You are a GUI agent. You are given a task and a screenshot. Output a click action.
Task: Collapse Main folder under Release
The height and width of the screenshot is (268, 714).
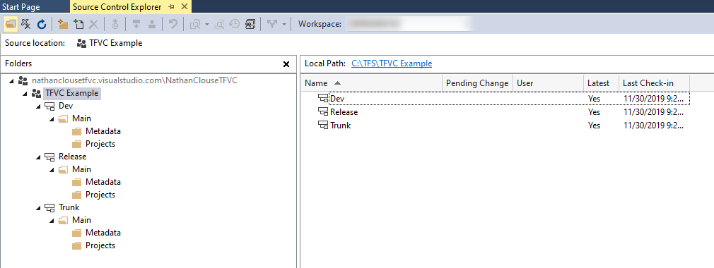[x=52, y=169]
